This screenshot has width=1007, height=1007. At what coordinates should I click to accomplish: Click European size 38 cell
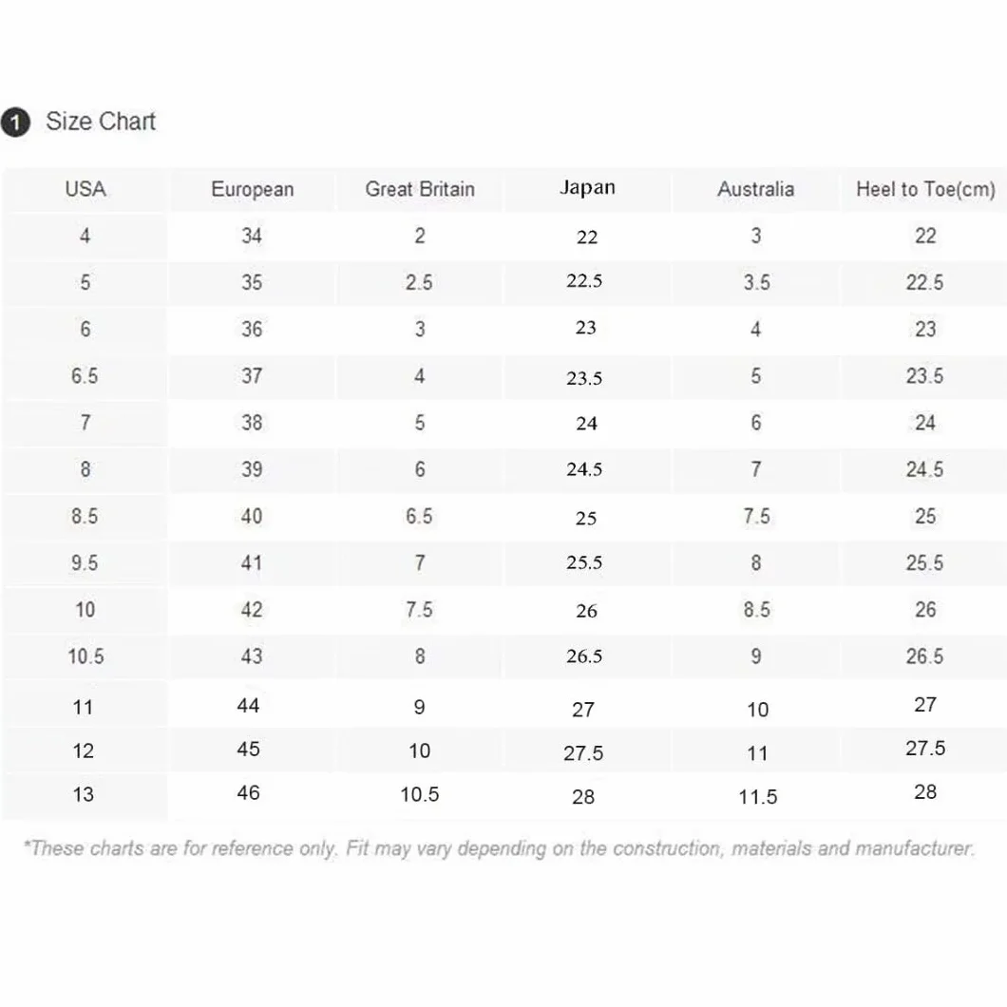click(x=252, y=423)
